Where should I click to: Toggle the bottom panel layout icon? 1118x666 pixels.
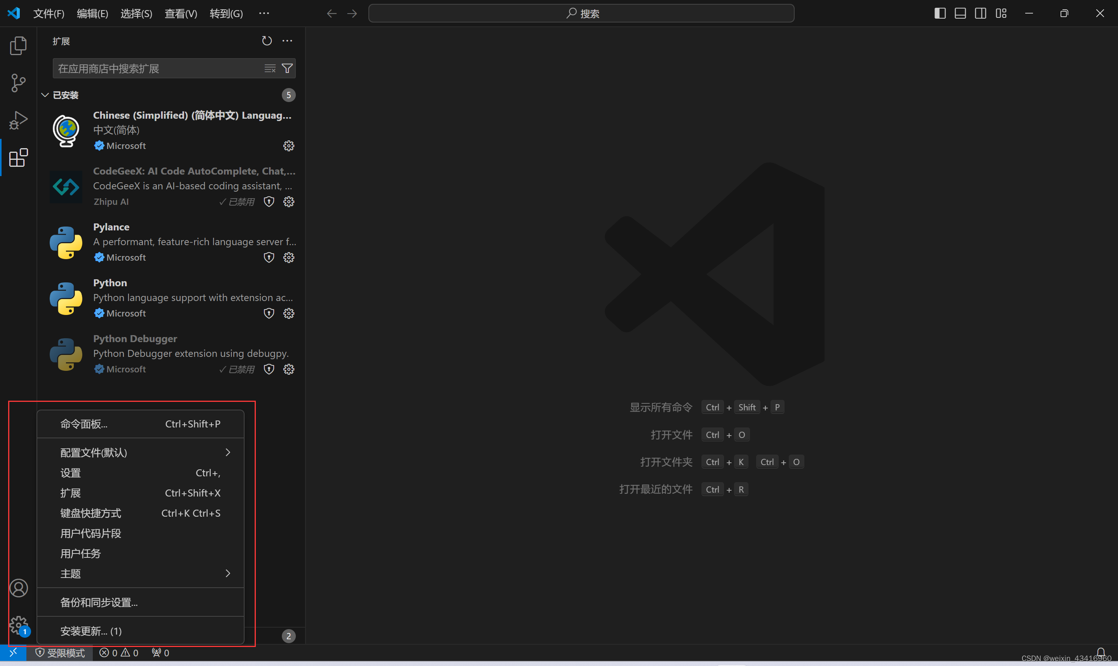tap(960, 14)
